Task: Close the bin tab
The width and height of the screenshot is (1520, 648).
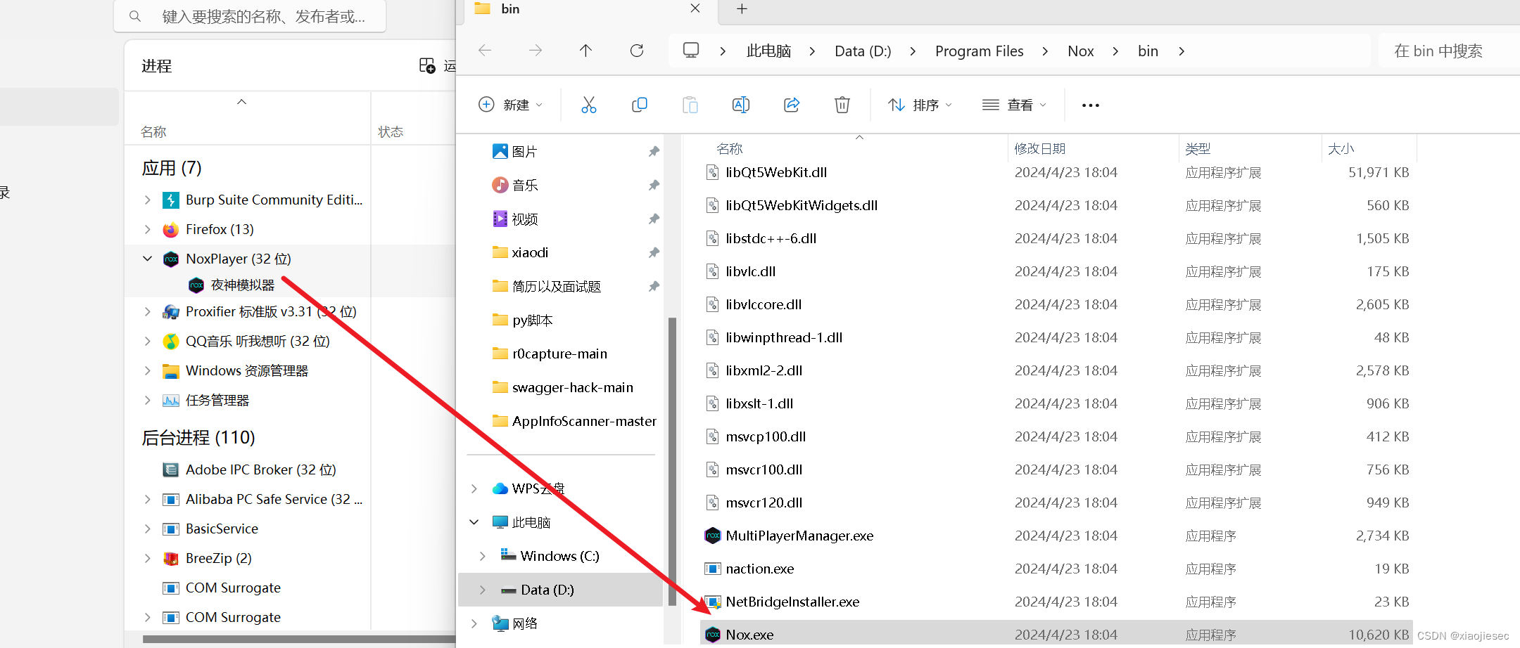Action: (695, 8)
